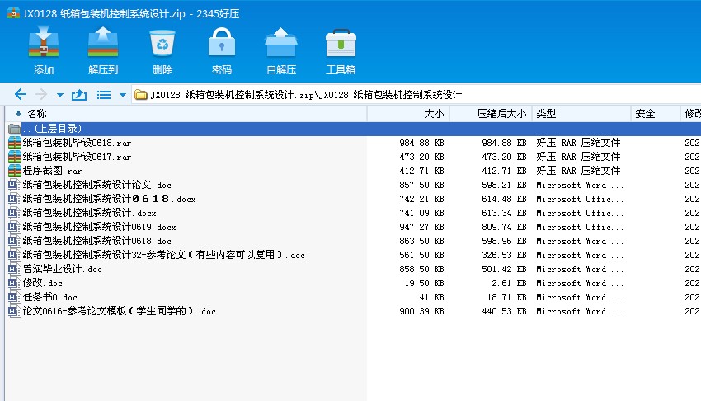Click RAR icon of 纸箱包装机毕设0618.rar
Viewport: 701px width, 401px height.
(15, 143)
